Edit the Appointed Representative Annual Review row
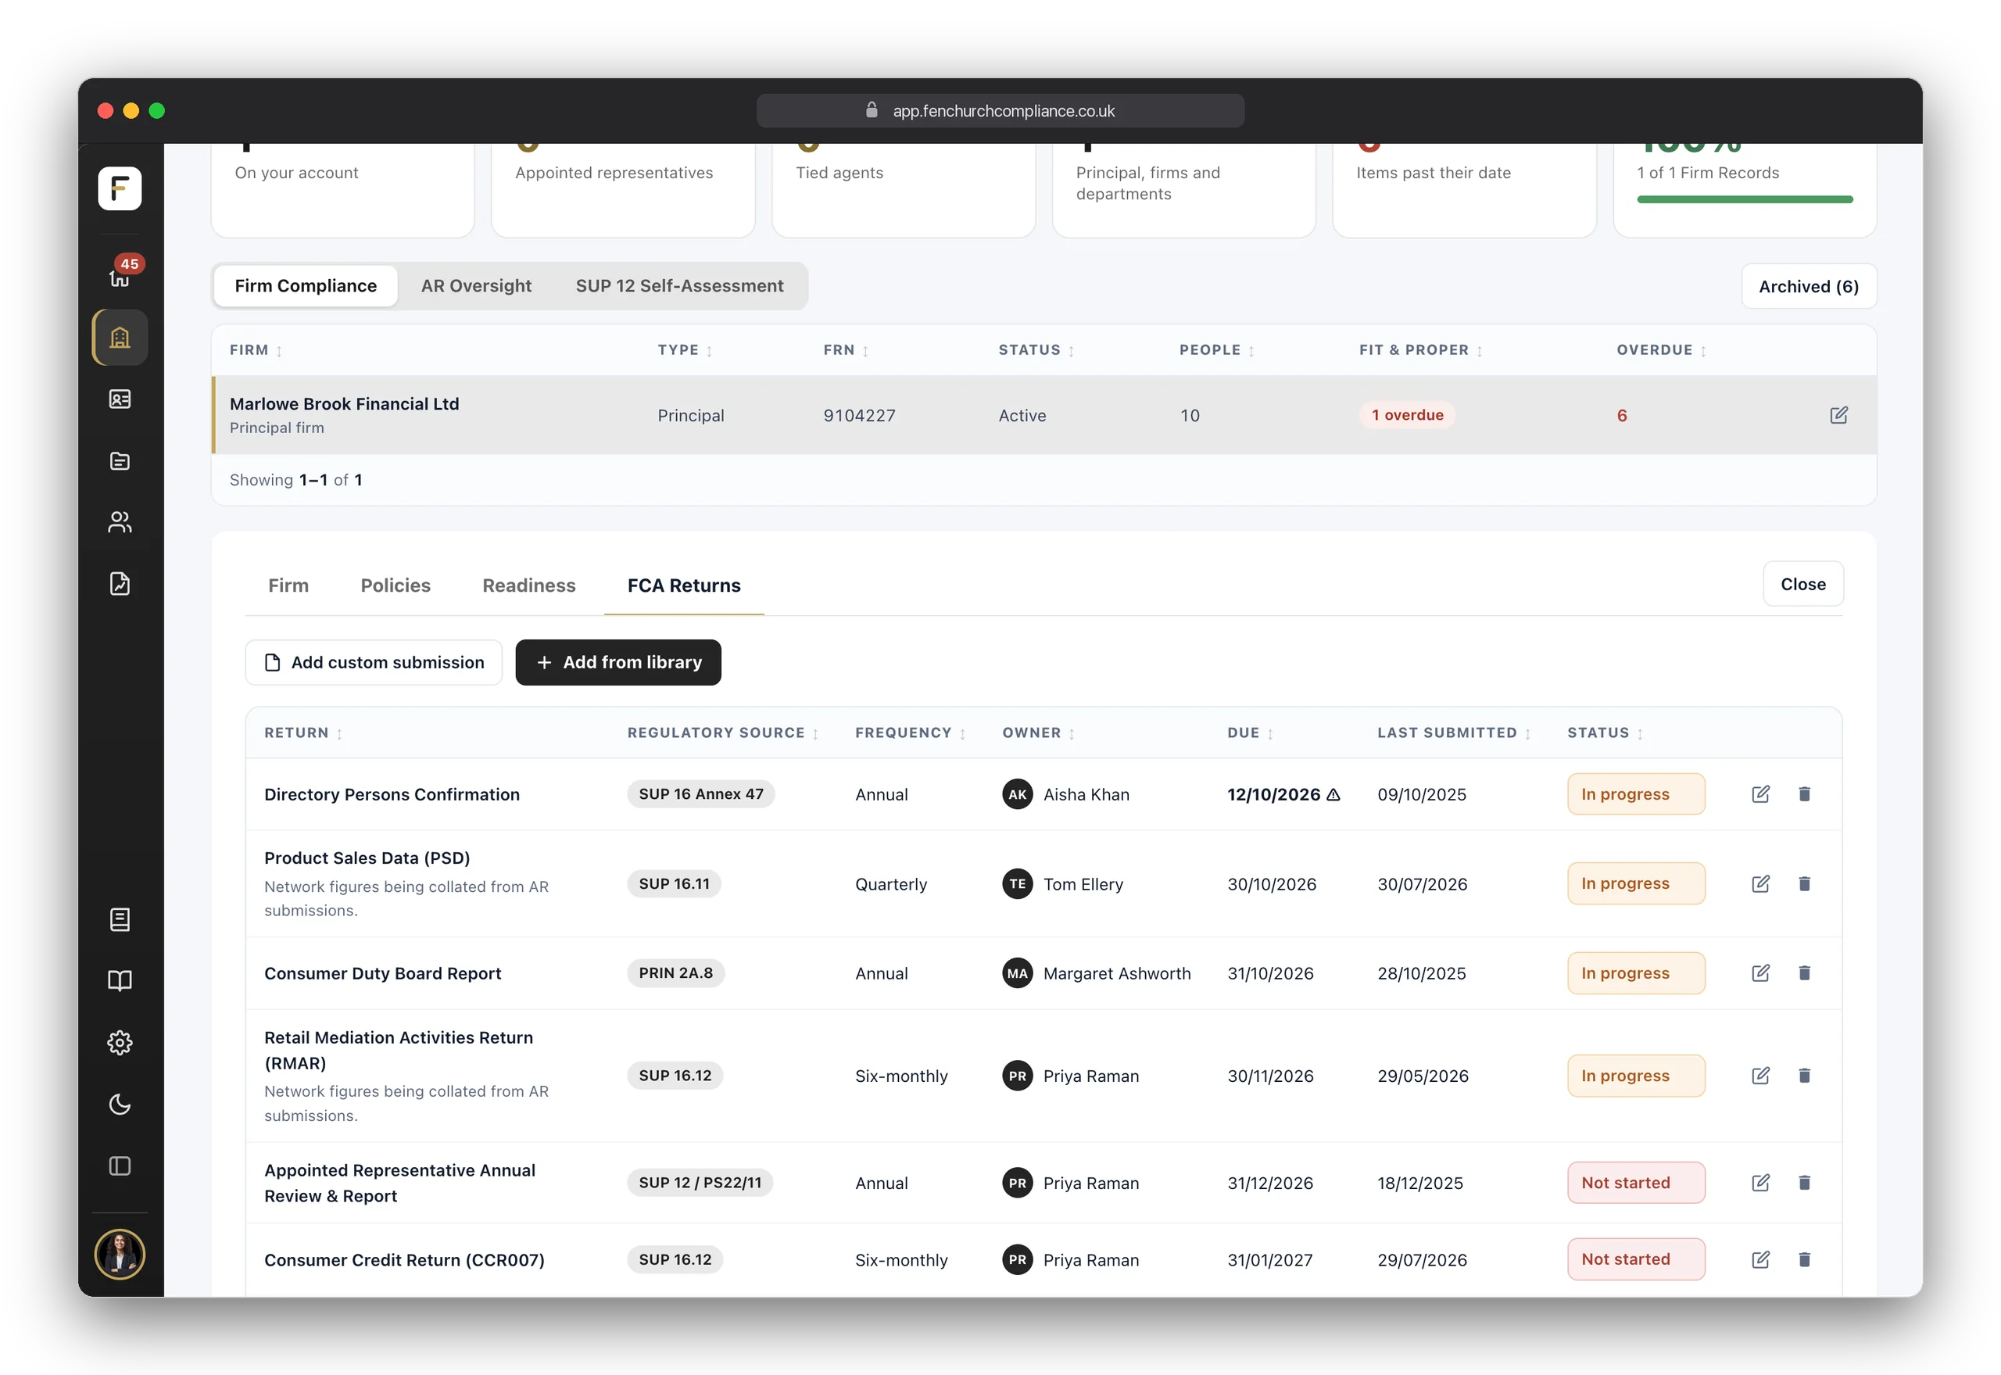 1759,1183
